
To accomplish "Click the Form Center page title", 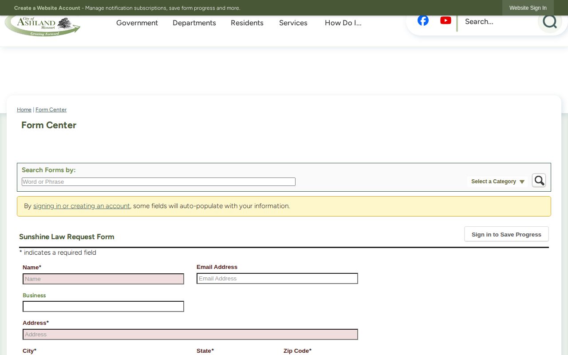I will point(49,125).
